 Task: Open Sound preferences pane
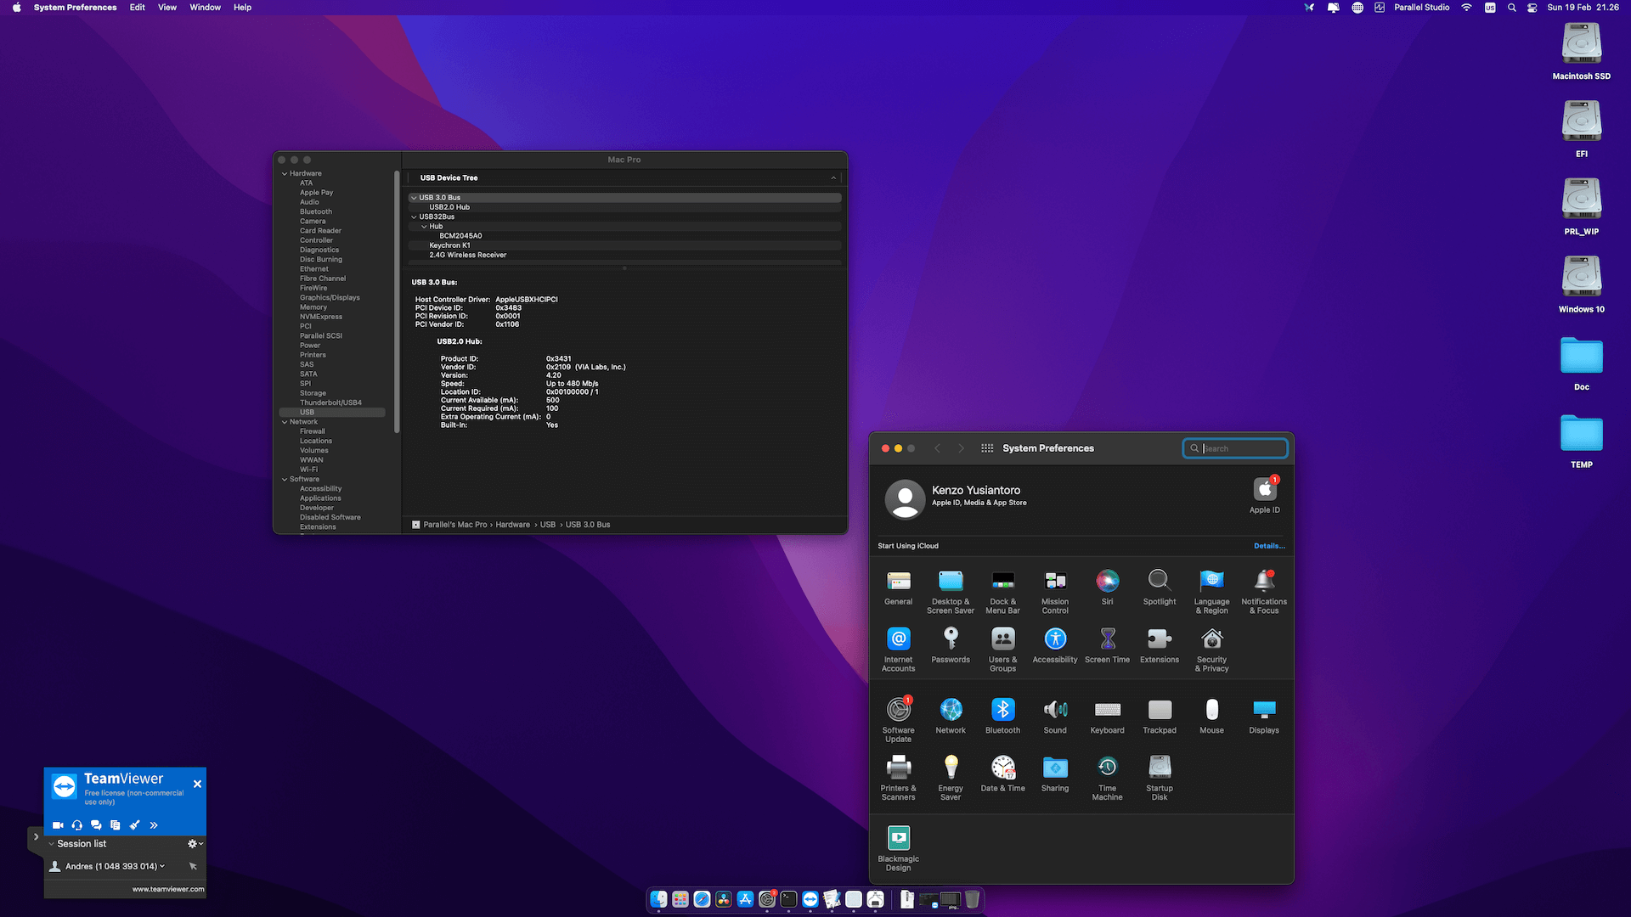click(1055, 716)
